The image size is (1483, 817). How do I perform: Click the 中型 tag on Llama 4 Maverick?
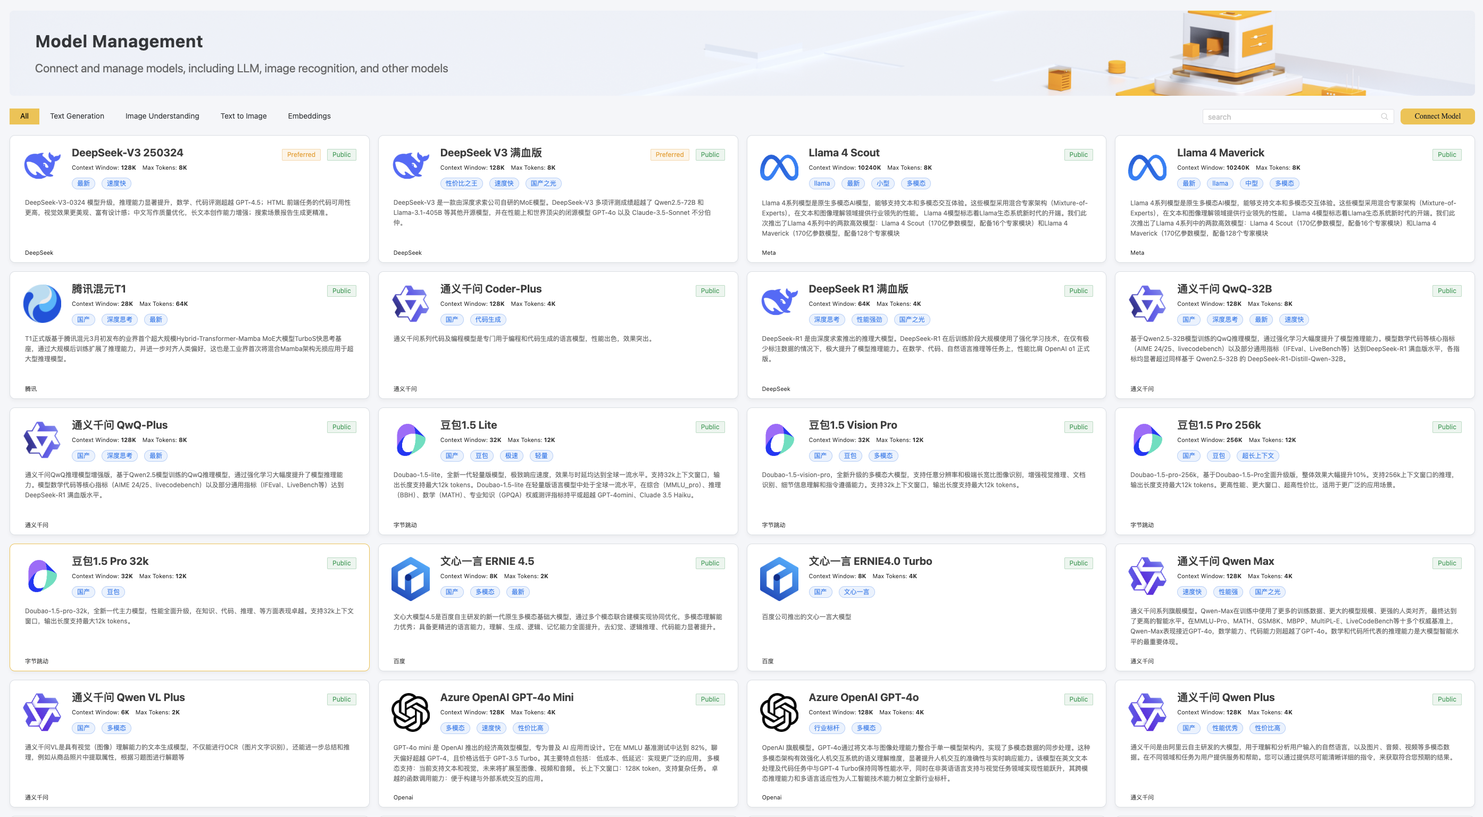point(1251,183)
